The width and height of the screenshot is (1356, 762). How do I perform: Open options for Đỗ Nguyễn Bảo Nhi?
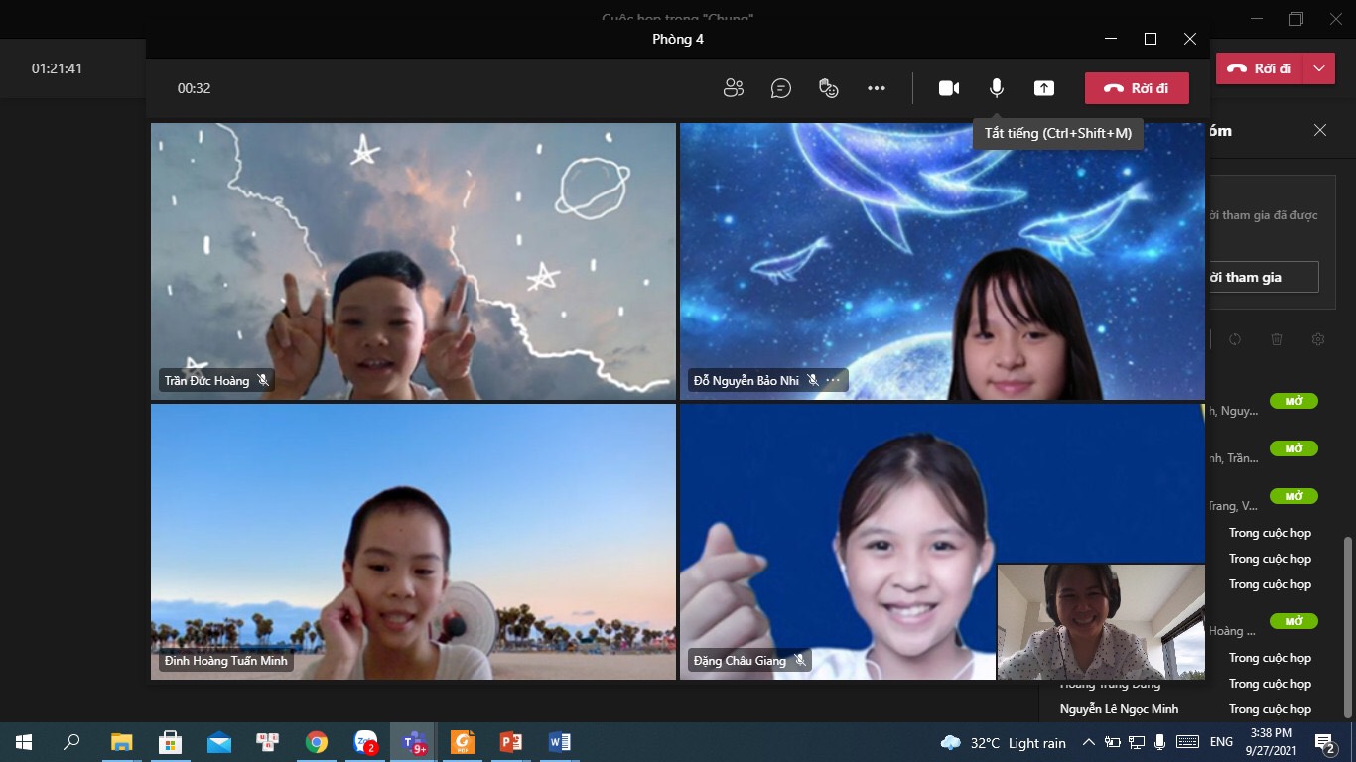[833, 380]
